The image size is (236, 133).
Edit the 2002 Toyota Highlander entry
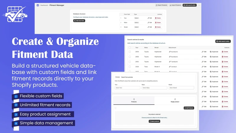204,62
